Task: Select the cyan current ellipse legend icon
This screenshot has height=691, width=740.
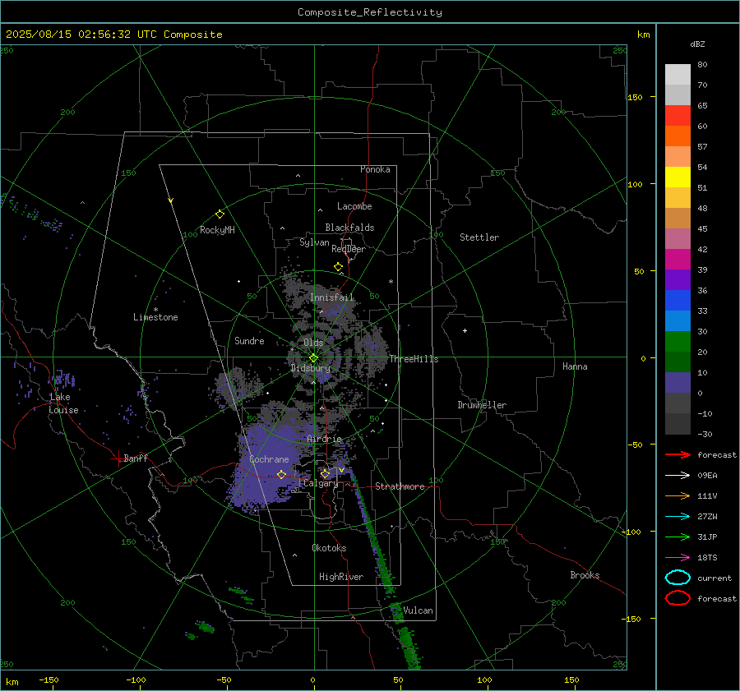Action: [x=678, y=578]
